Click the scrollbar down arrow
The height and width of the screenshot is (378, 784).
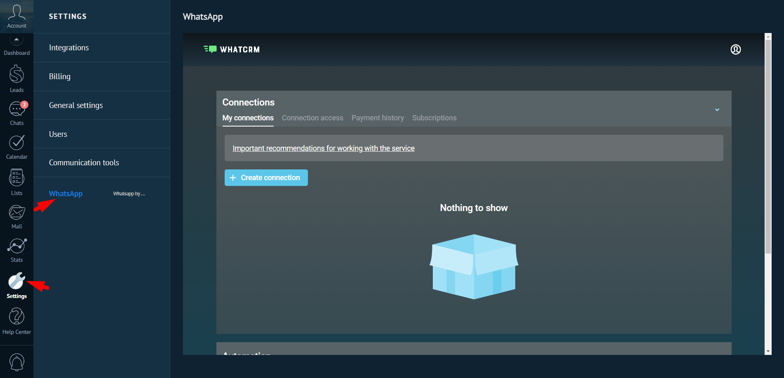click(x=768, y=351)
